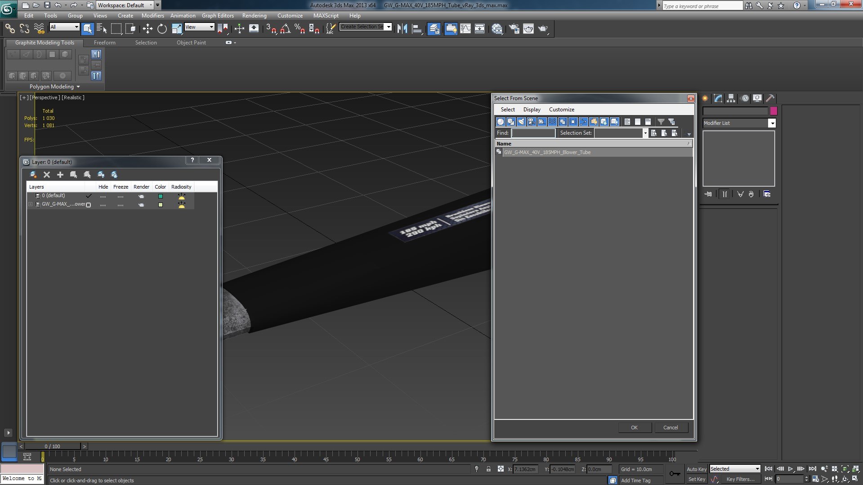Select the Rotate tool
The image size is (863, 485).
162,29
